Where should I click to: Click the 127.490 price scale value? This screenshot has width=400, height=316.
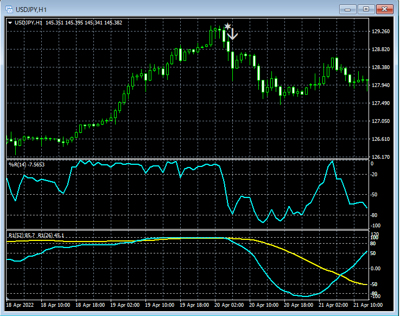tap(380, 103)
